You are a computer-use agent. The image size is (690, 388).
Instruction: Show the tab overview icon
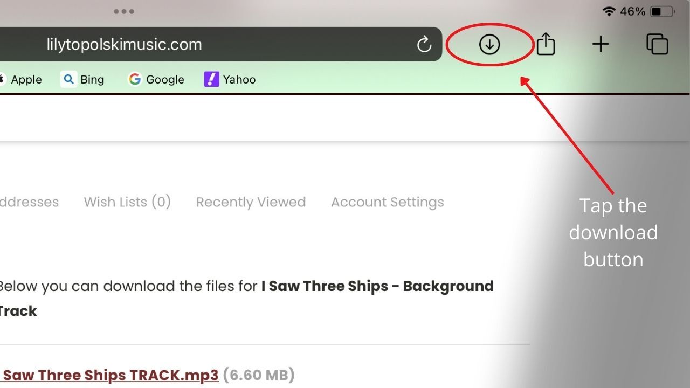pos(657,44)
